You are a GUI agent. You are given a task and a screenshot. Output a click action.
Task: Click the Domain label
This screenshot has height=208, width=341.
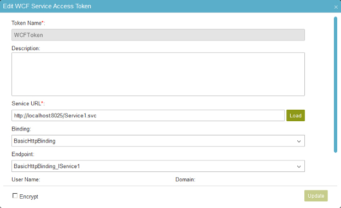(x=185, y=180)
